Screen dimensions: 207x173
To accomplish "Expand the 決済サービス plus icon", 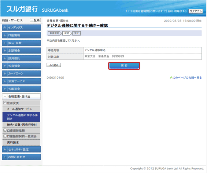I will (5, 81).
